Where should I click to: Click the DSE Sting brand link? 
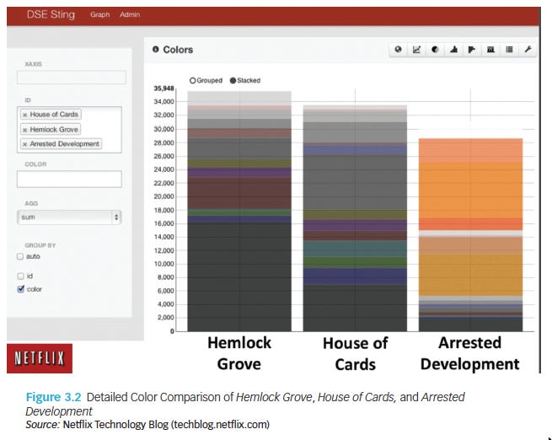[x=52, y=14]
